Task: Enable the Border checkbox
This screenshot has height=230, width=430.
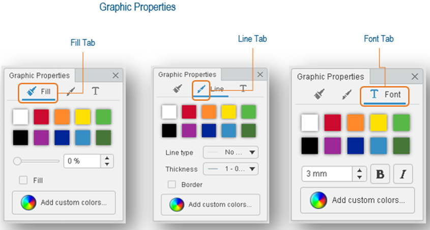Action: coord(172,185)
